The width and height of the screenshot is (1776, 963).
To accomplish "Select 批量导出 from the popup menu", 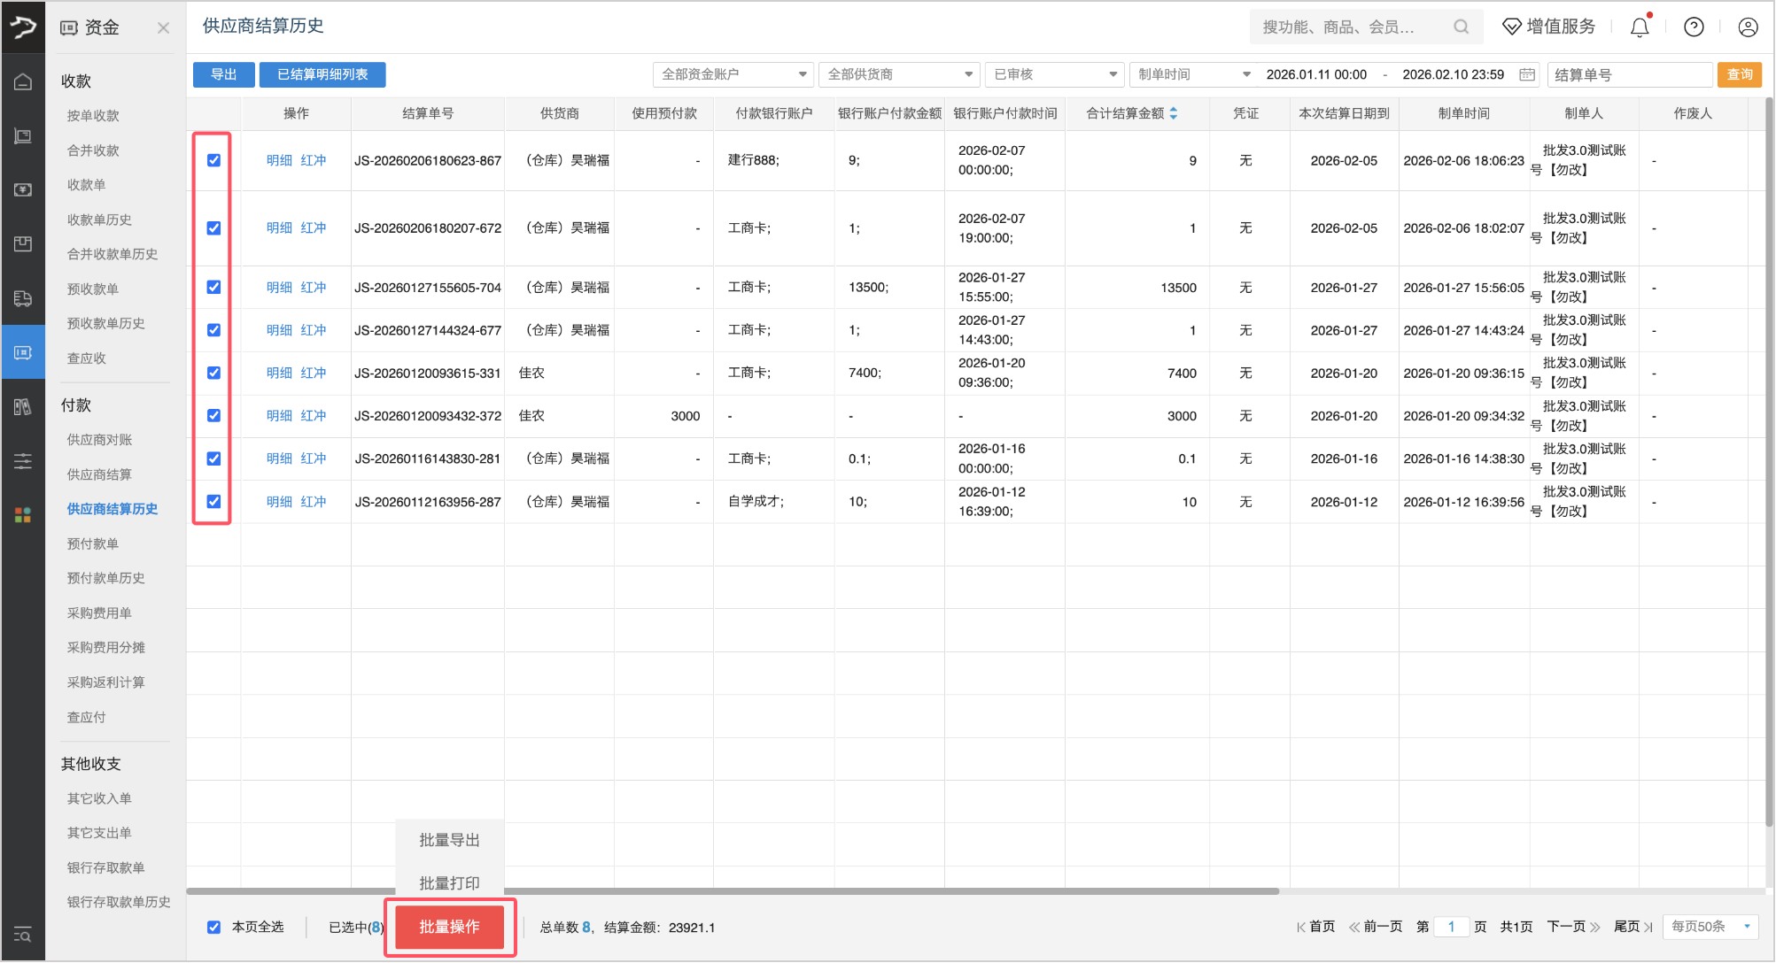I will pyautogui.click(x=449, y=840).
